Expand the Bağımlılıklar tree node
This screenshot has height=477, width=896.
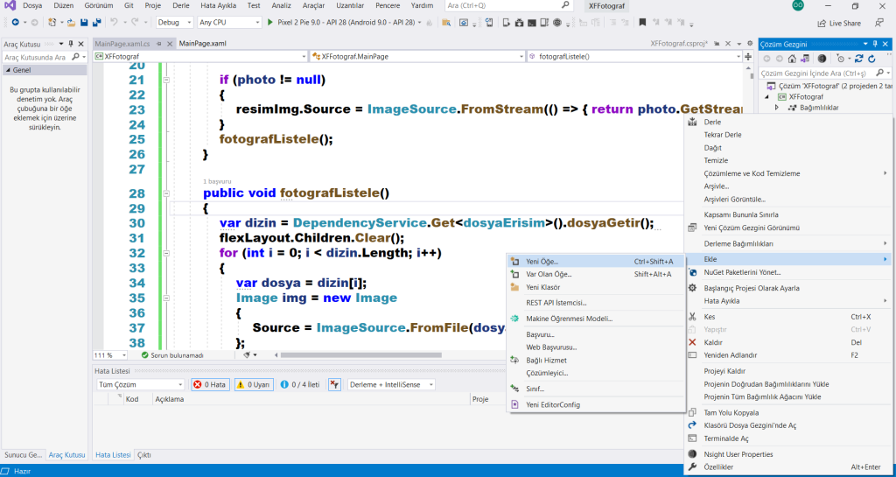775,108
